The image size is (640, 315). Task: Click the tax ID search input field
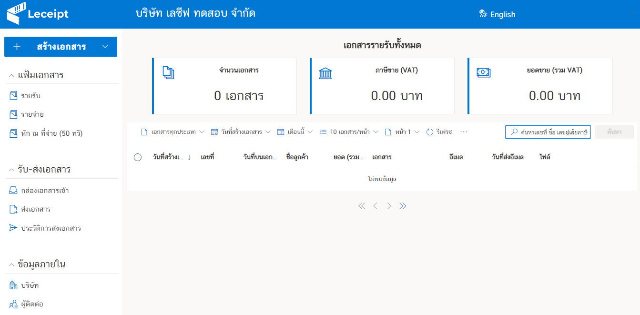click(548, 132)
